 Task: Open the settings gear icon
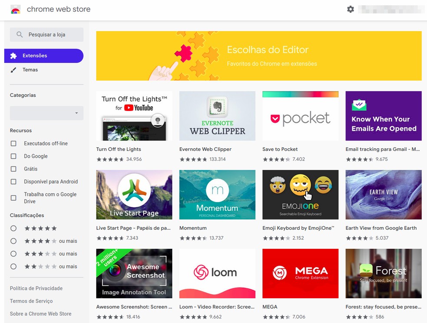point(351,9)
